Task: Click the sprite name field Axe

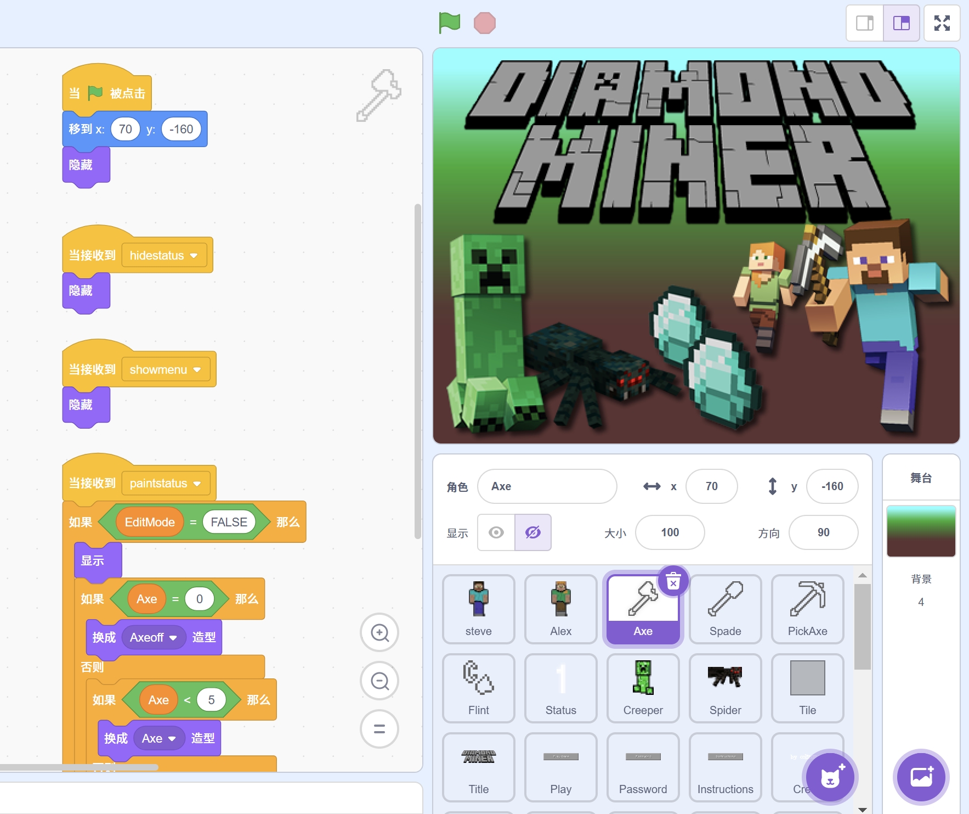Action: (x=547, y=486)
